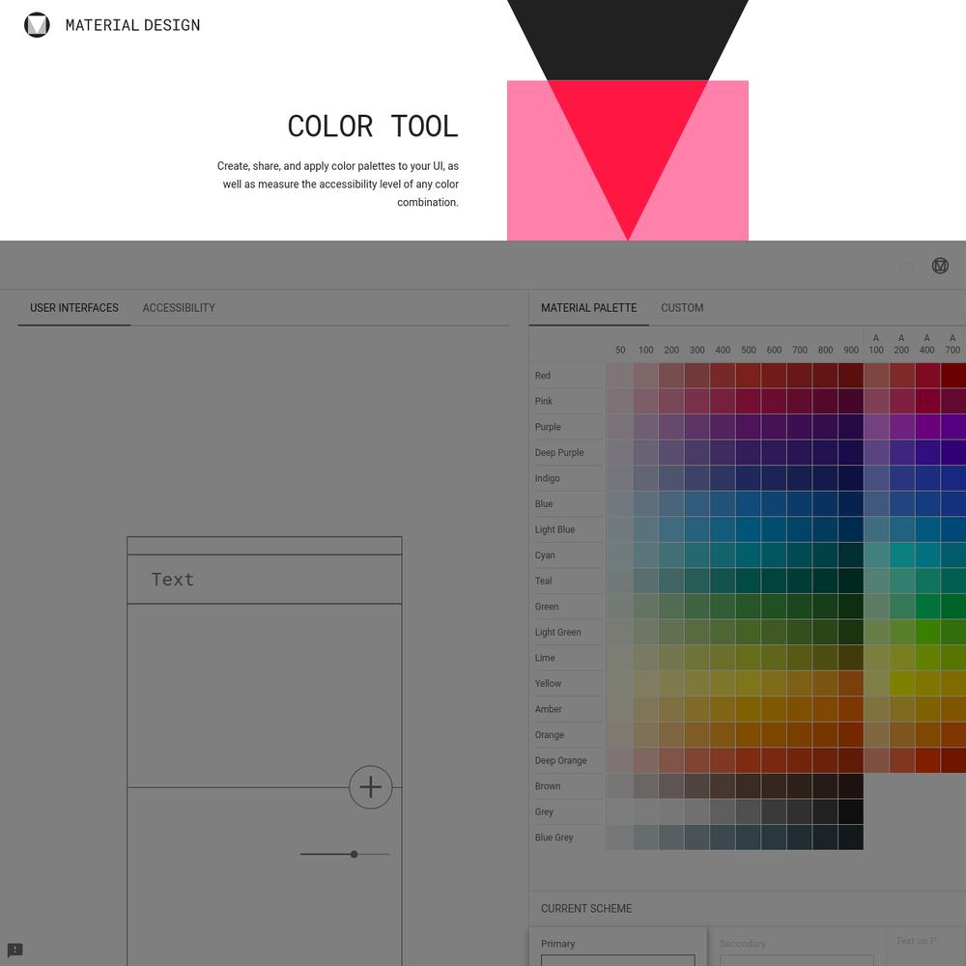The width and height of the screenshot is (966, 966).
Task: Pick the Blue 100 swatch
Action: 645,504
